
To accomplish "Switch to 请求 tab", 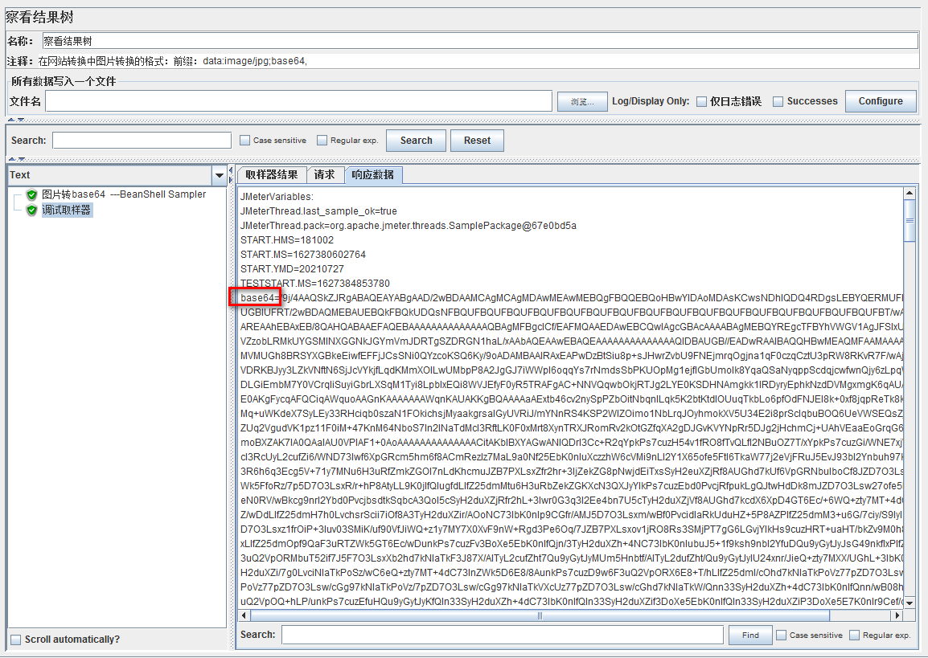I will click(x=324, y=175).
